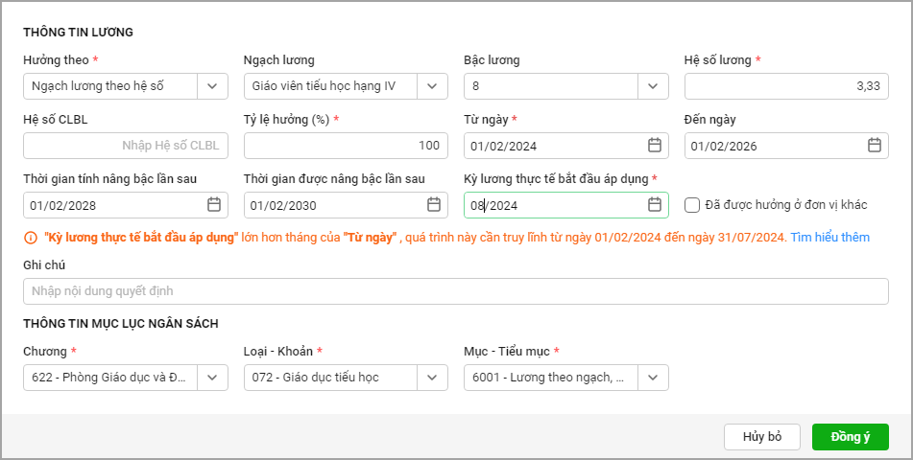Focus the Hệ số CLBL input

coord(125,146)
